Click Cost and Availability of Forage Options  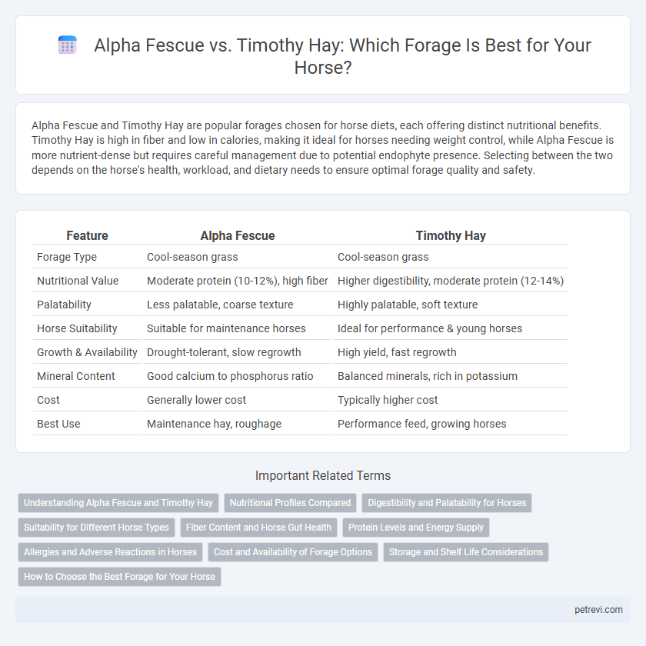(x=292, y=552)
